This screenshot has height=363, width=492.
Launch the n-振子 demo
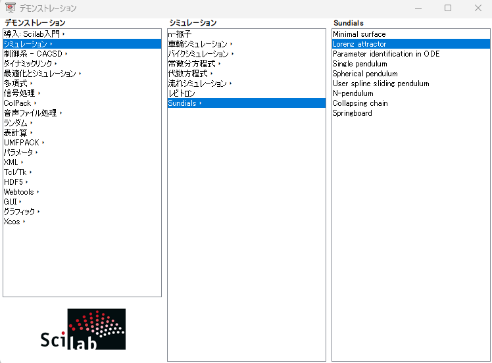(247, 34)
